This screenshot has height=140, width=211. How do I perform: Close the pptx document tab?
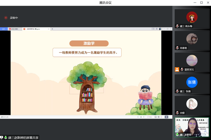click(x=49, y=29)
